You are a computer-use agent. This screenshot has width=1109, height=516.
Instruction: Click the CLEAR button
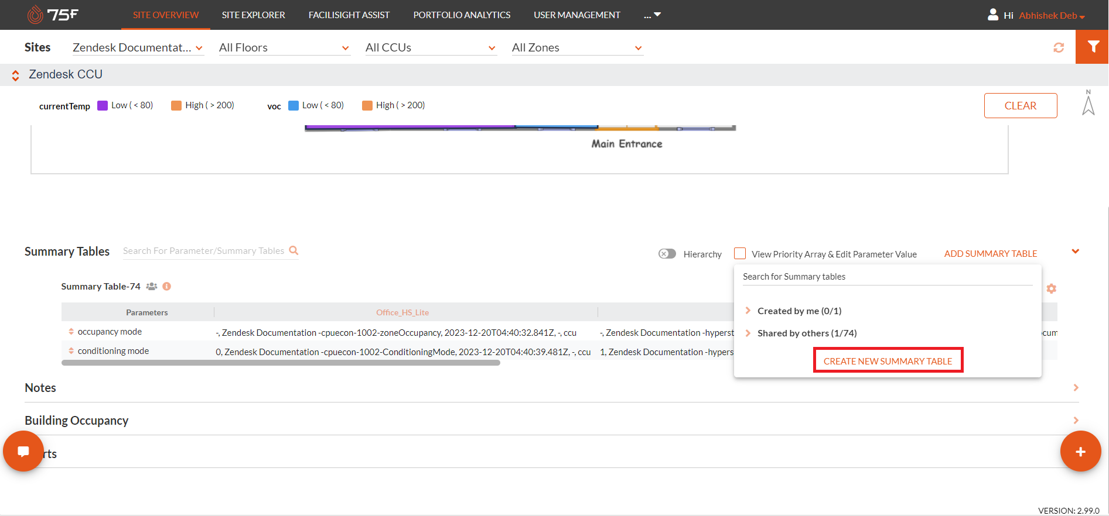pyautogui.click(x=1021, y=105)
